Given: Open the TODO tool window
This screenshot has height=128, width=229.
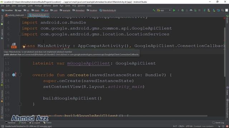Looking at the screenshot, I should point(47,123).
